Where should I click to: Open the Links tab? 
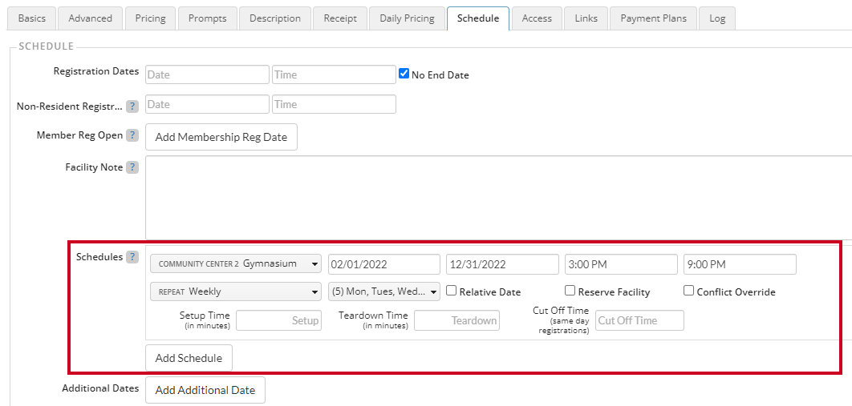click(586, 18)
